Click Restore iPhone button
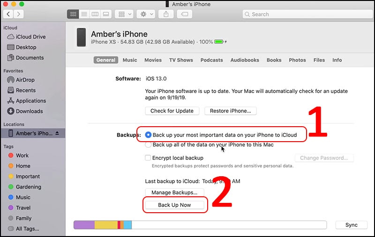Screen dimensions: 375x237 click(x=231, y=111)
